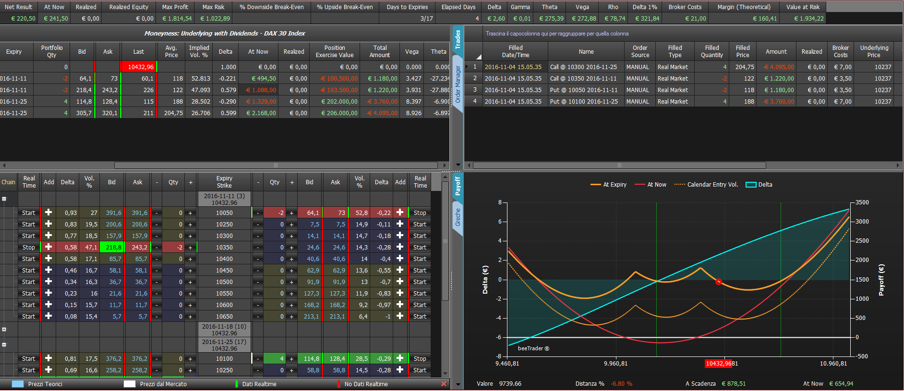904x391 pixels.
Task: Collapse the 2016-11-25 expiry group
Action: pos(4,344)
